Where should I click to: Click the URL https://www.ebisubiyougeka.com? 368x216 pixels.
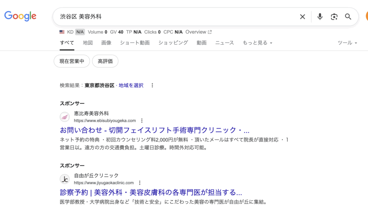click(x=105, y=121)
